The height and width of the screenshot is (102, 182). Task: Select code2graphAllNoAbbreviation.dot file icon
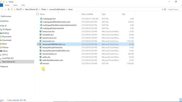click(41, 22)
